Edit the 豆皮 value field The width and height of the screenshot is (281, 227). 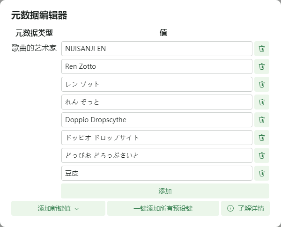[156, 173]
